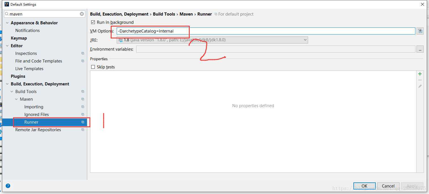This screenshot has height=194, width=429.
Task: Click the project-level icon beside Build Tools
Action: pyautogui.click(x=83, y=92)
